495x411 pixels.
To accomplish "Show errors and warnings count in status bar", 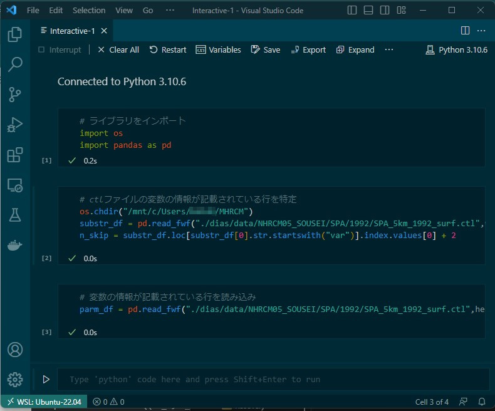I will tap(108, 402).
